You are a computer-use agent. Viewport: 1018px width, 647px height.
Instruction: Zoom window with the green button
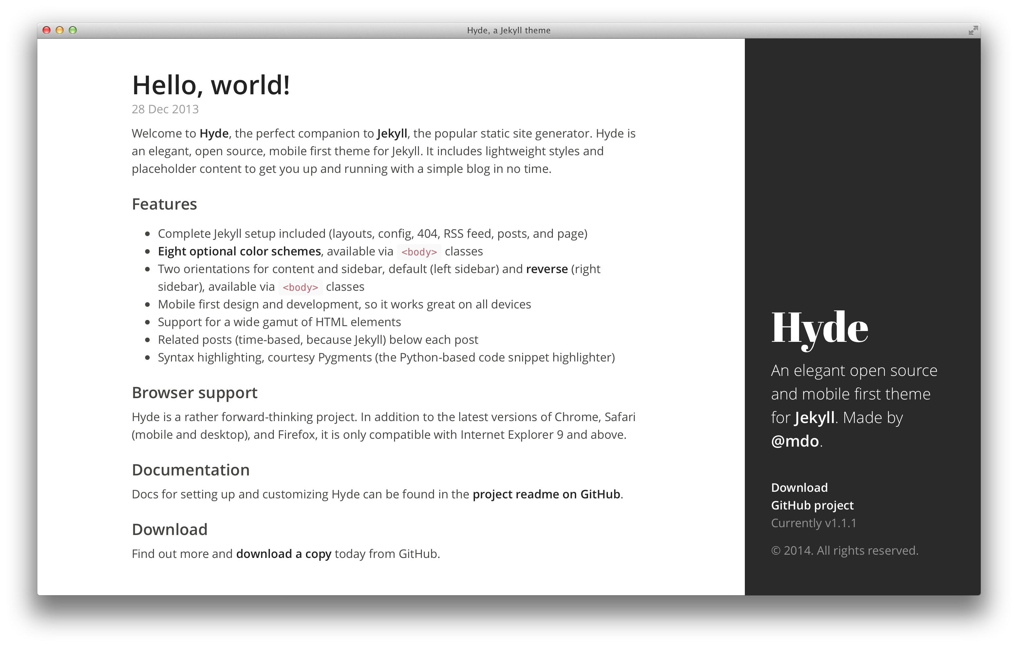[73, 30]
